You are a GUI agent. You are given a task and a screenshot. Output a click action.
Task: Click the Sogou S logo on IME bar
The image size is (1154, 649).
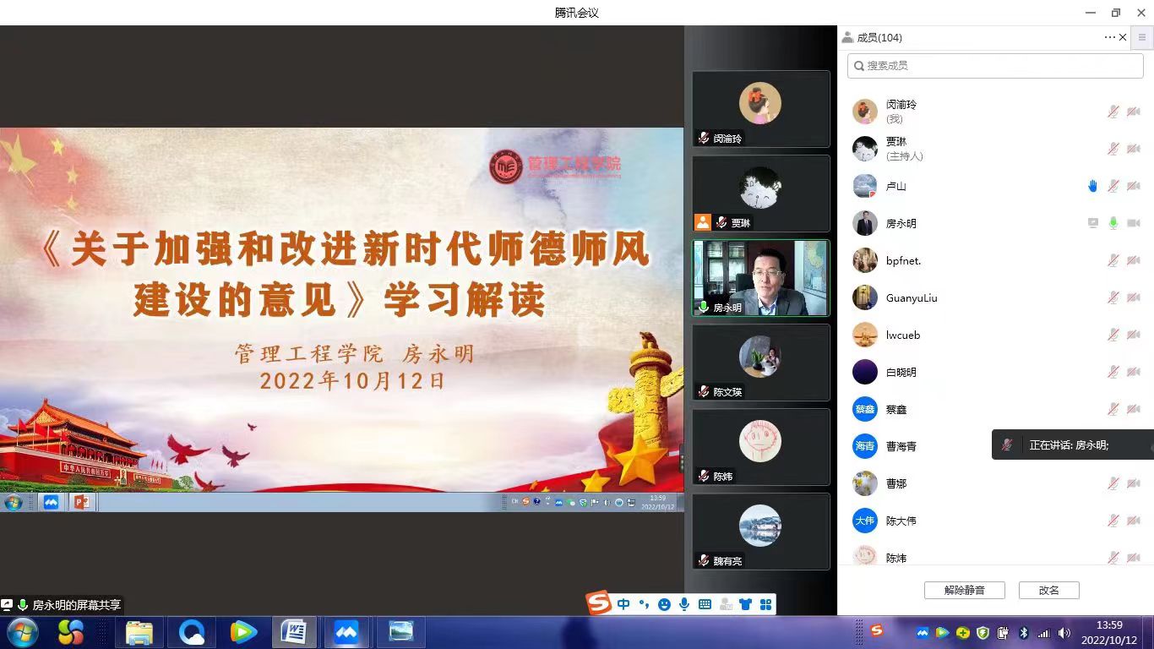[599, 603]
